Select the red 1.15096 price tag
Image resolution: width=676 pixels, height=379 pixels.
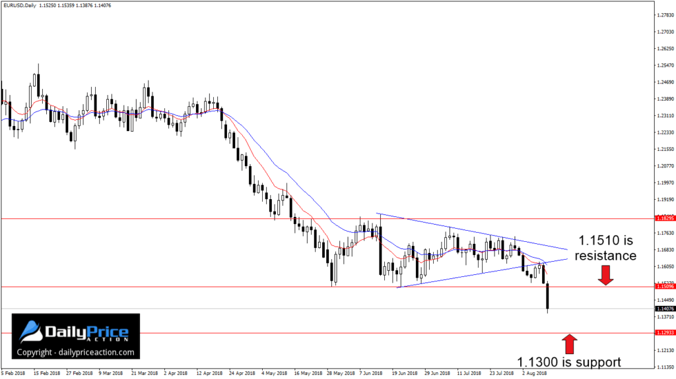tap(665, 287)
